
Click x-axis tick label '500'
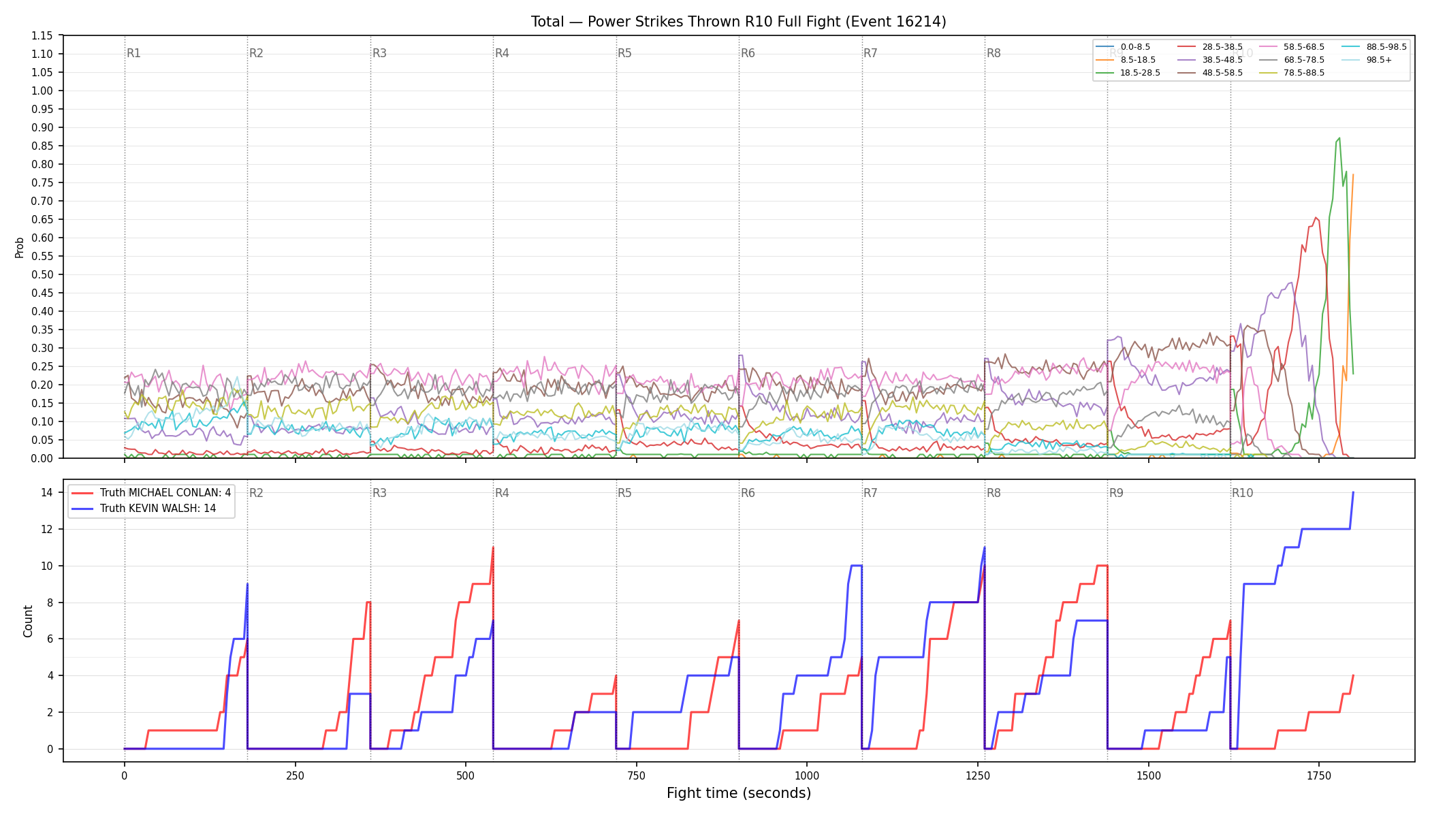point(465,775)
